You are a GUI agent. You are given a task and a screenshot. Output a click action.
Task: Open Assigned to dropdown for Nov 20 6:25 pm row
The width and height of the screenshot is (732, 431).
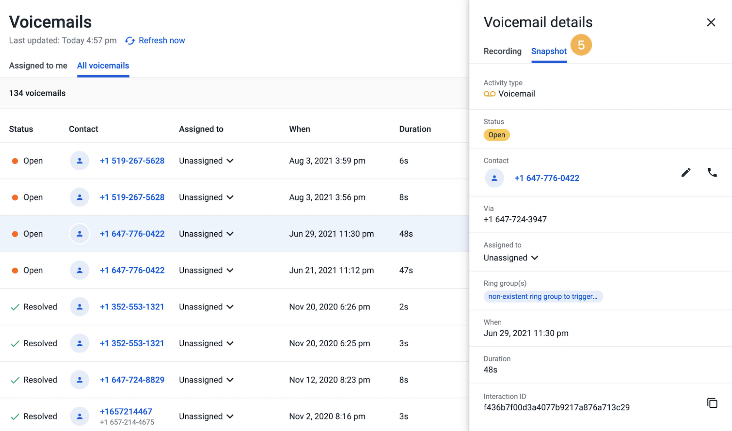pos(206,343)
